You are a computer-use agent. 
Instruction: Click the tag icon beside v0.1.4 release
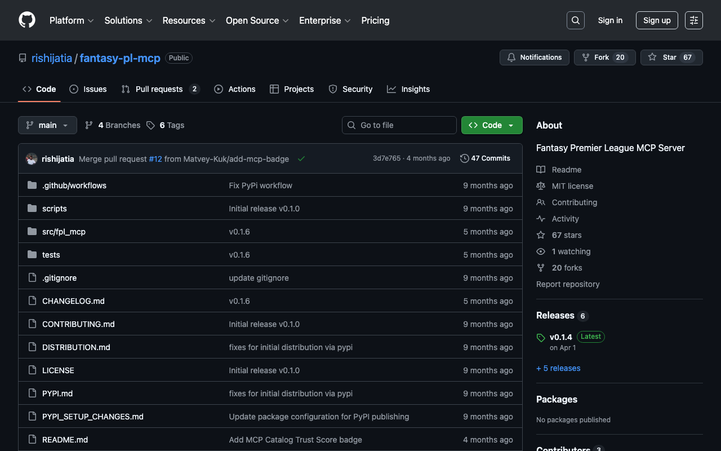pos(541,338)
